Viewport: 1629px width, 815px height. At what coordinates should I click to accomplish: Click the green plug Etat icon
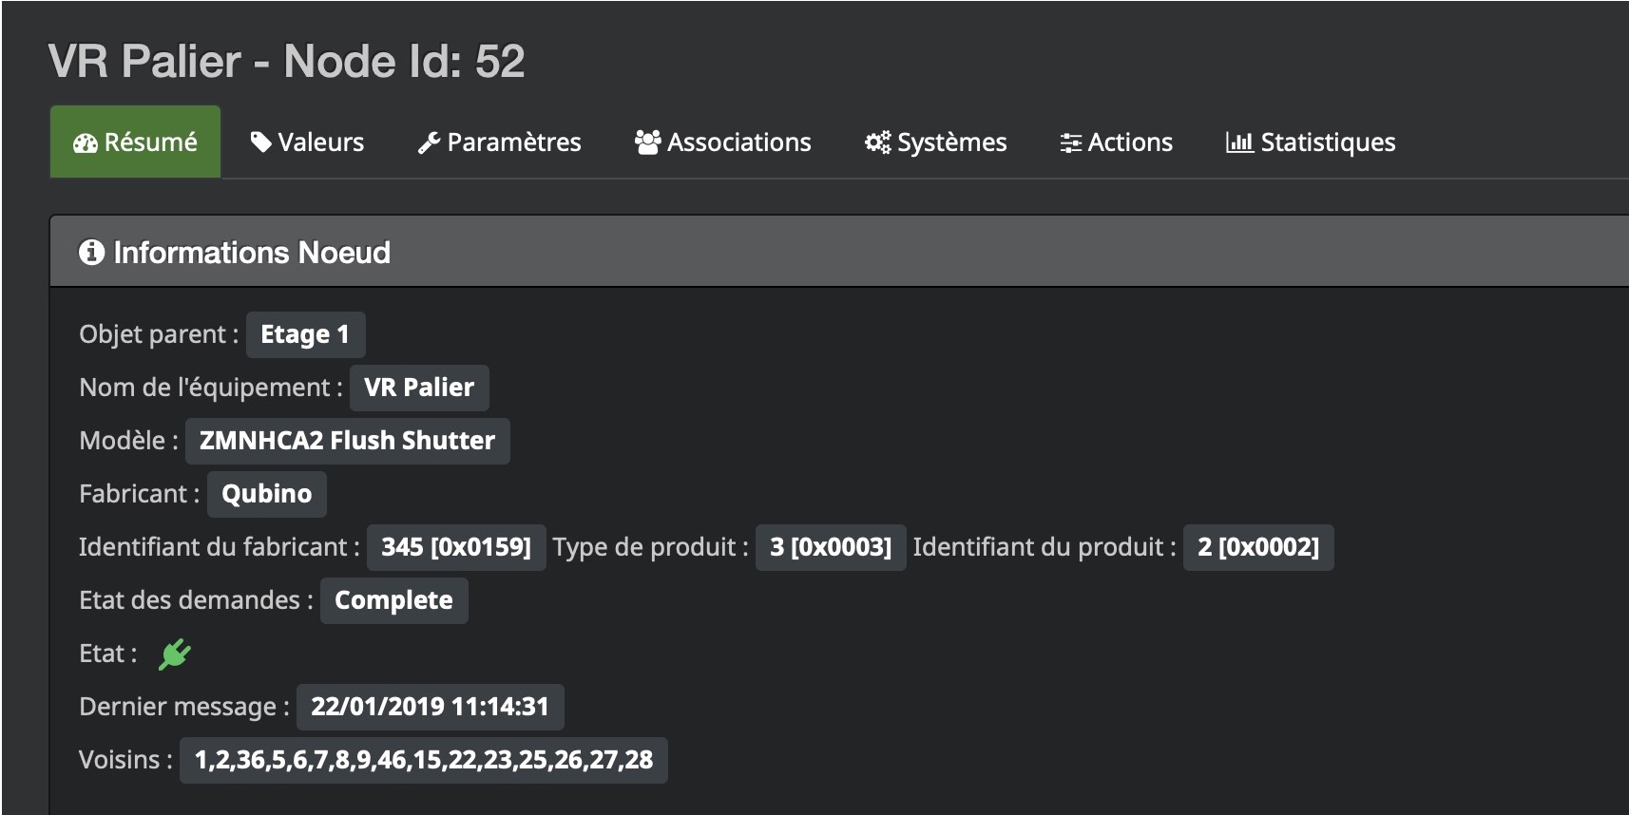[x=175, y=654]
